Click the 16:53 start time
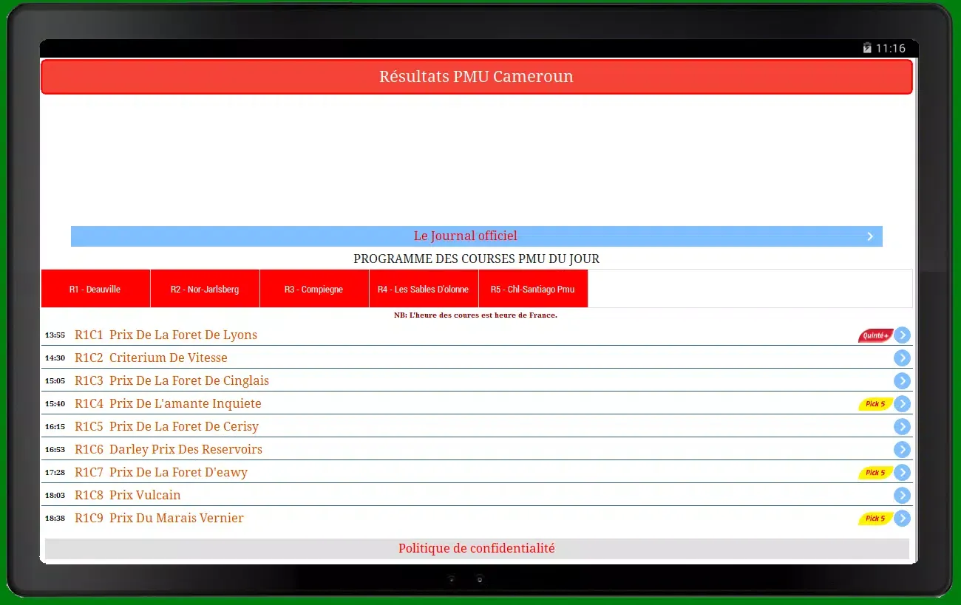Image resolution: width=961 pixels, height=605 pixels. [55, 450]
